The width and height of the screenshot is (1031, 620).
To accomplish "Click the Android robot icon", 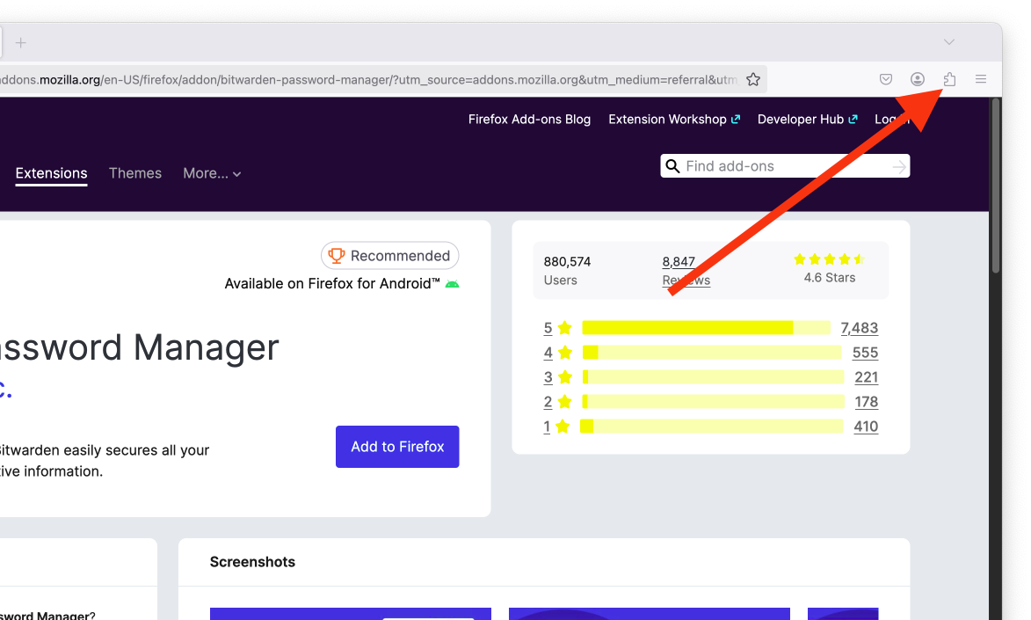I will pos(453,284).
